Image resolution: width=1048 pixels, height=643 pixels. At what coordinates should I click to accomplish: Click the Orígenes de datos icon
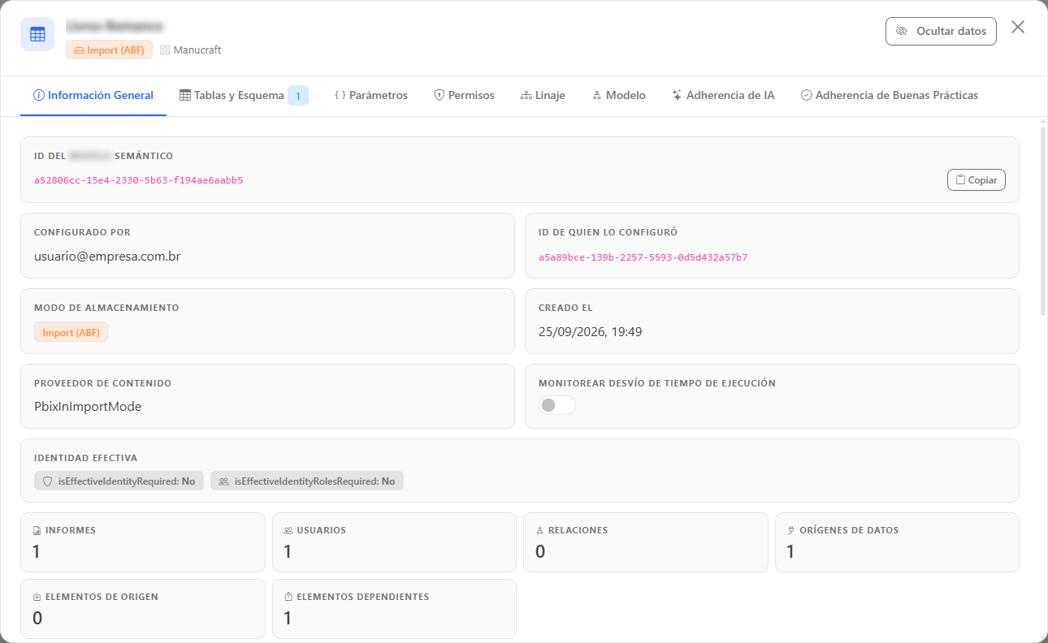click(791, 531)
